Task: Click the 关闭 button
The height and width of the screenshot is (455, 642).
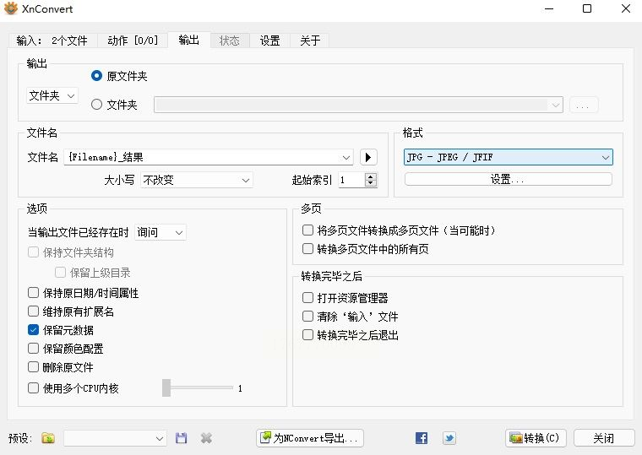Action: click(604, 438)
